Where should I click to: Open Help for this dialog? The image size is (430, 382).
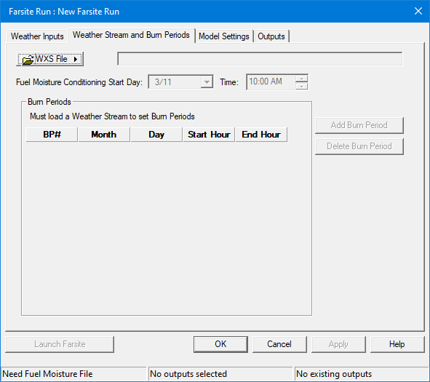click(x=397, y=344)
